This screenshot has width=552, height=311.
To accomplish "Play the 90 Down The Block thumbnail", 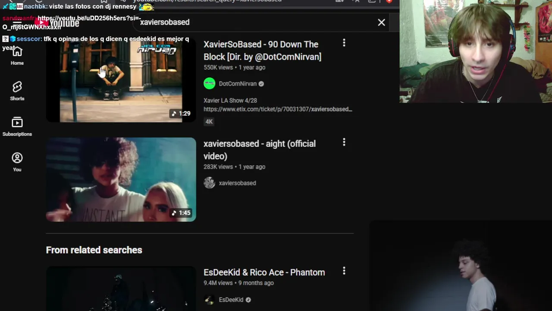I will [121, 80].
